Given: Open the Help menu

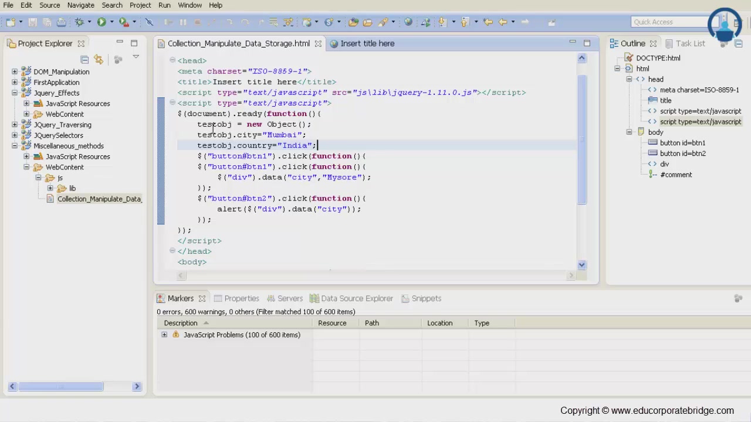Looking at the screenshot, I should (x=215, y=5).
